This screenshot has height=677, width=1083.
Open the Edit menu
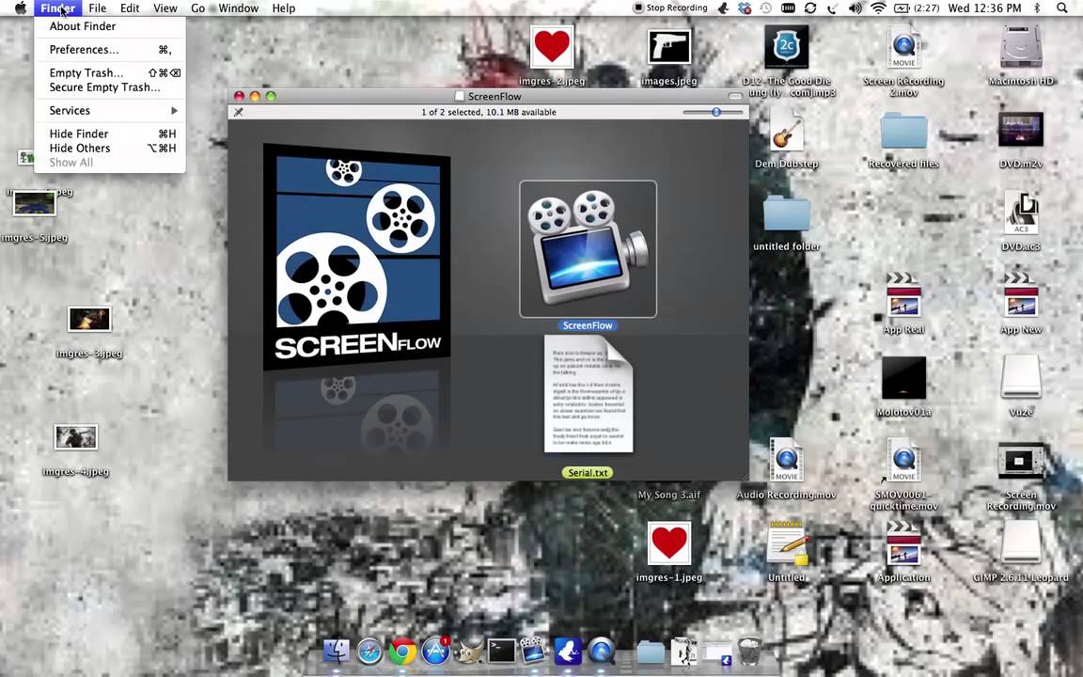(x=129, y=8)
